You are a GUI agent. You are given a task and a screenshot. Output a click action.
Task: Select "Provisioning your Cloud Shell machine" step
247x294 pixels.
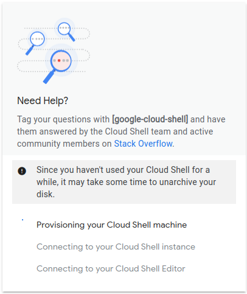(111, 225)
